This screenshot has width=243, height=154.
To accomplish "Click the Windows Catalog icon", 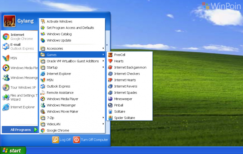I will point(43,34).
